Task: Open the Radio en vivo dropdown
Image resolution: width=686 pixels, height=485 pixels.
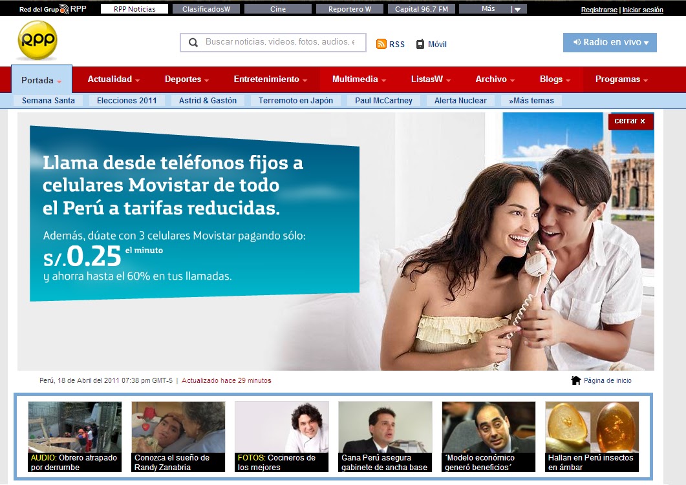Action: (610, 43)
